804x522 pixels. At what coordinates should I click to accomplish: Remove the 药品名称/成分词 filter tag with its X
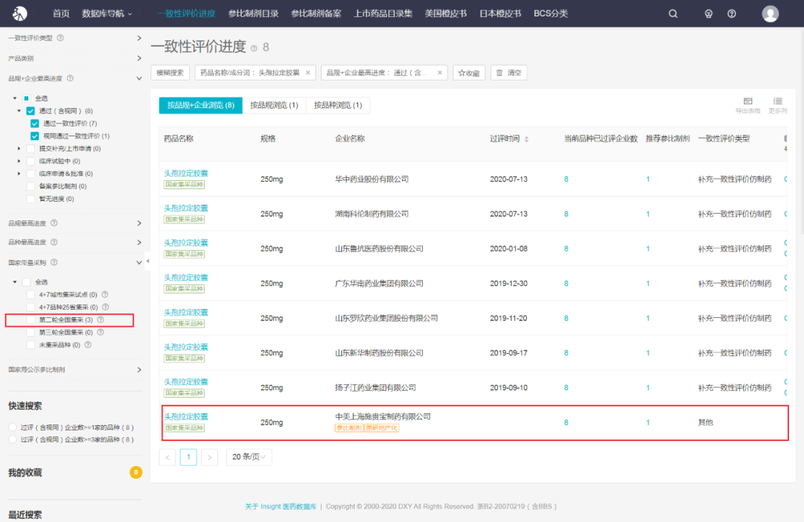pyautogui.click(x=307, y=73)
